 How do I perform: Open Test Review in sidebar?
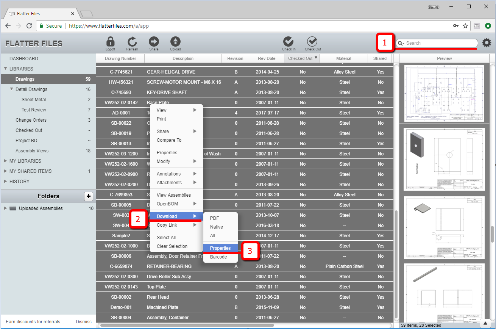tap(48, 110)
